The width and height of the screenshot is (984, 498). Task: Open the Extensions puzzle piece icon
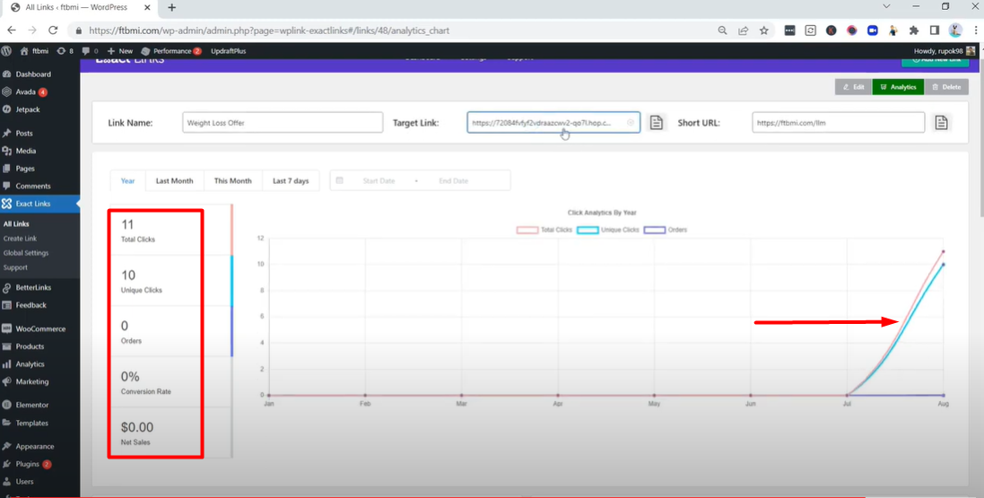914,31
